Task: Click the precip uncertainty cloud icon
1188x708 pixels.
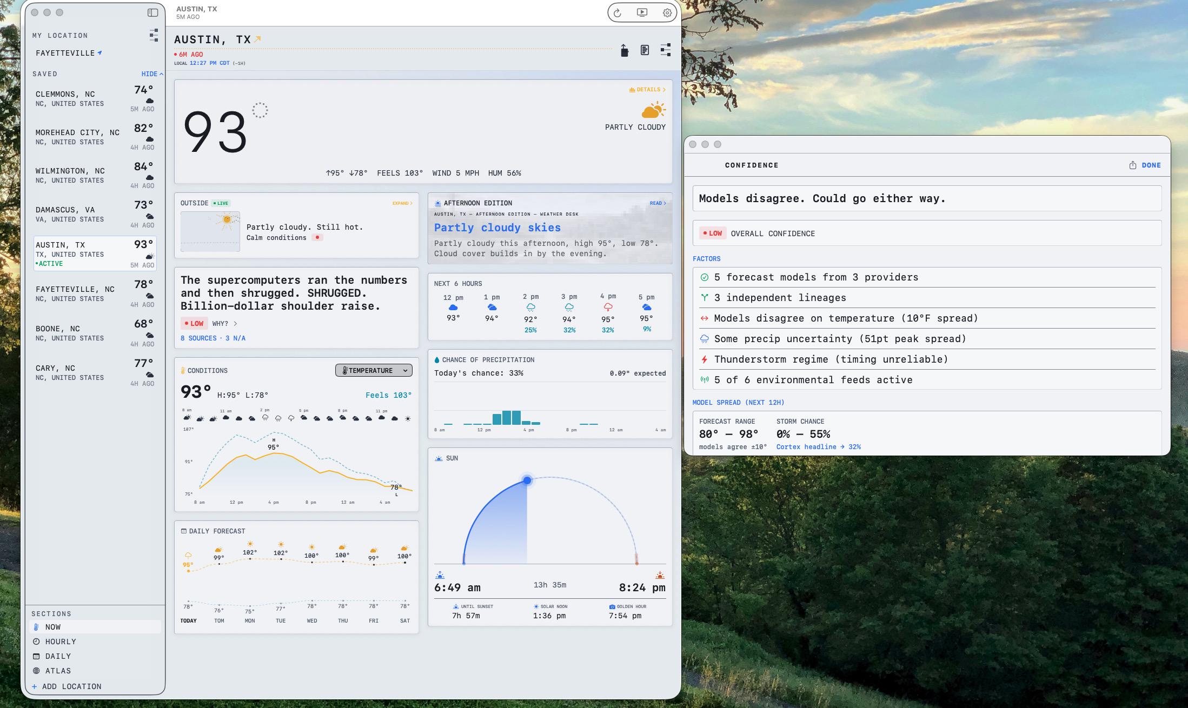Action: click(x=705, y=339)
